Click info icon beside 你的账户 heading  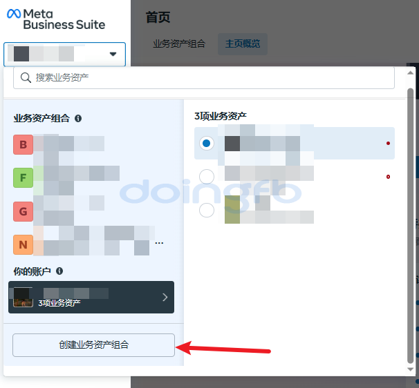click(x=59, y=271)
